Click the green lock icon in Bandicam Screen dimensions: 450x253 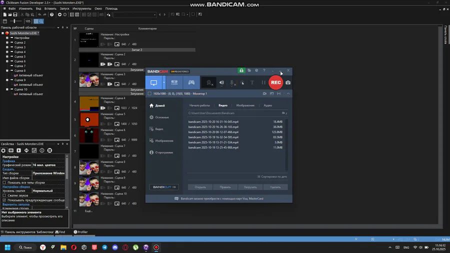(241, 70)
